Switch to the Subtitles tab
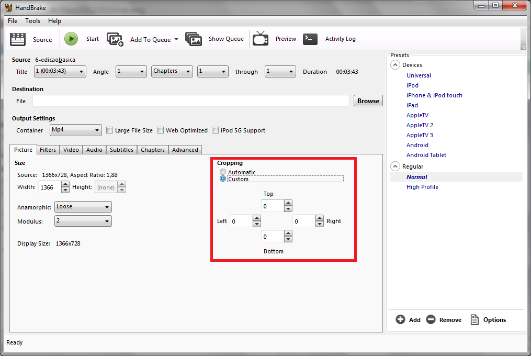 point(121,150)
